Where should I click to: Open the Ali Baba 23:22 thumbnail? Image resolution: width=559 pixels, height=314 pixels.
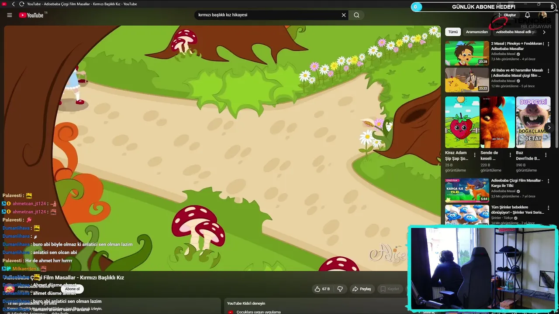pos(467,80)
